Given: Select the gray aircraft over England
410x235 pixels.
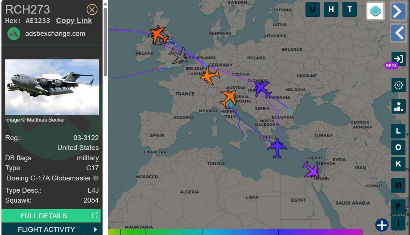Looking at the screenshot, I should (178, 56).
